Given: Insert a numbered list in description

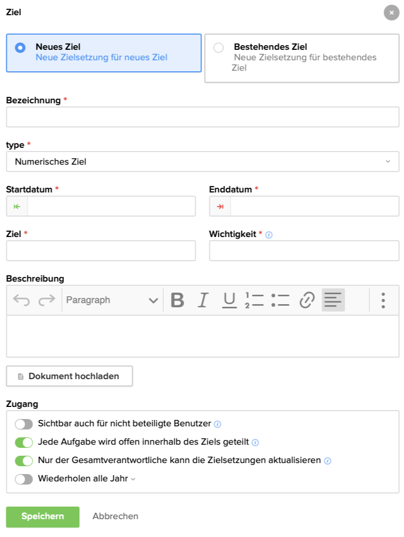Looking at the screenshot, I should pyautogui.click(x=254, y=300).
